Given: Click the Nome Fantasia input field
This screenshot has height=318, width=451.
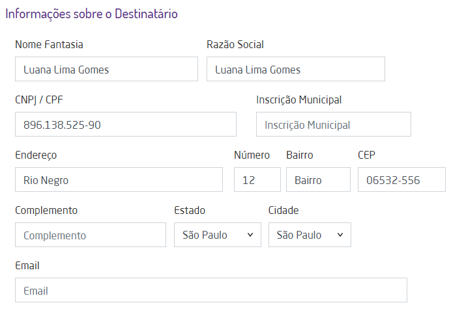Looking at the screenshot, I should tap(106, 69).
